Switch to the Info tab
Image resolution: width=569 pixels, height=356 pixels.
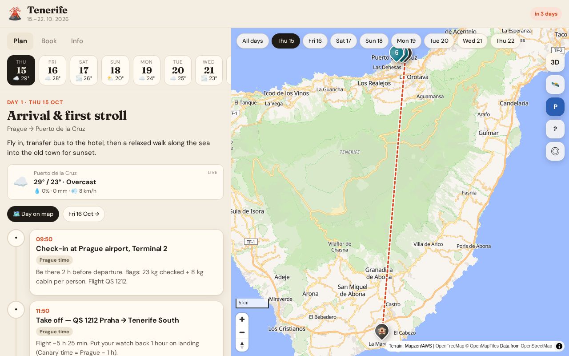(x=77, y=41)
